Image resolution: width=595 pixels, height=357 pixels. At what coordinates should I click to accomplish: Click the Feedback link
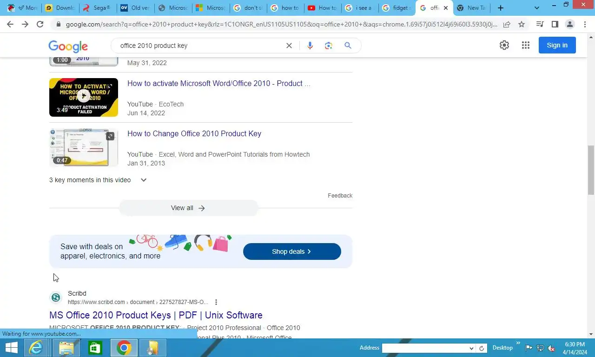tap(340, 196)
